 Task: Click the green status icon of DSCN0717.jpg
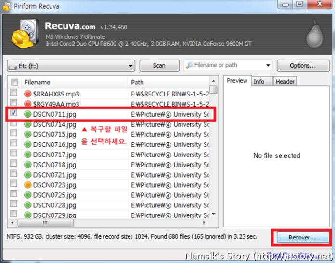tap(28, 155)
